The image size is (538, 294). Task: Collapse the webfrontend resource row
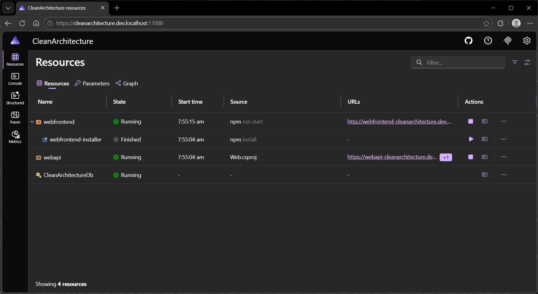click(32, 122)
